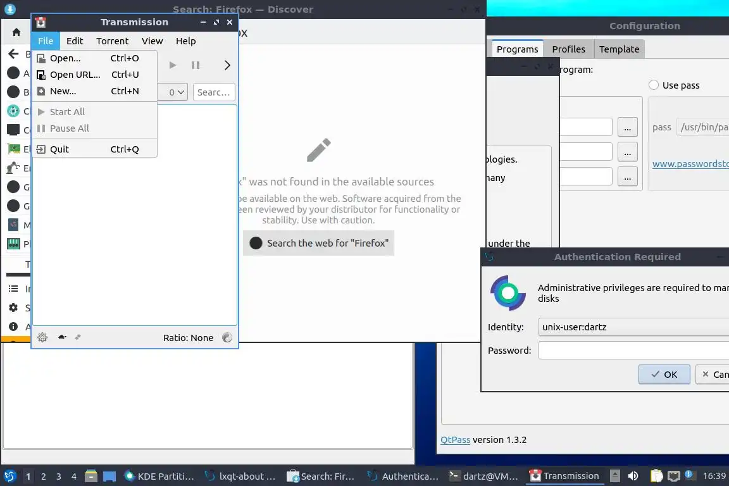
Task: Click the dark monitor category icon in Discover
Action: tap(13, 130)
